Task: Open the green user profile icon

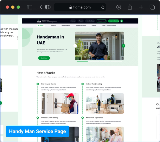Action: [122, 21]
